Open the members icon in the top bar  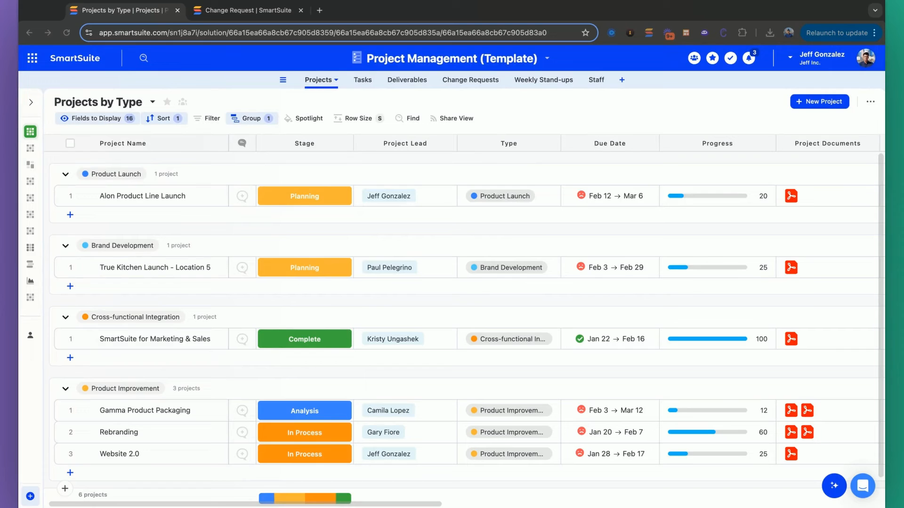point(694,58)
